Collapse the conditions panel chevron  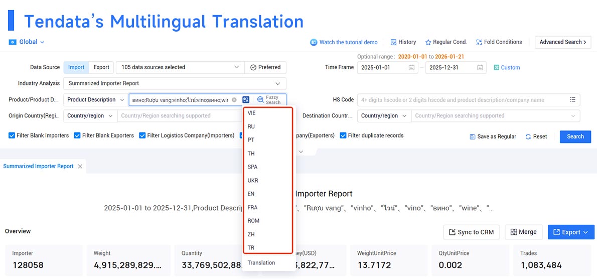(301, 152)
